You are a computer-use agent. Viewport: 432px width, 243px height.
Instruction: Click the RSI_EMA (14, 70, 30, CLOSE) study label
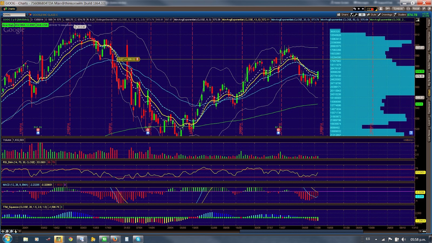tap(19, 162)
